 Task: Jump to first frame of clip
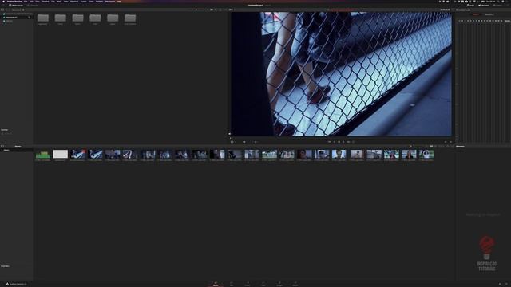(330, 142)
